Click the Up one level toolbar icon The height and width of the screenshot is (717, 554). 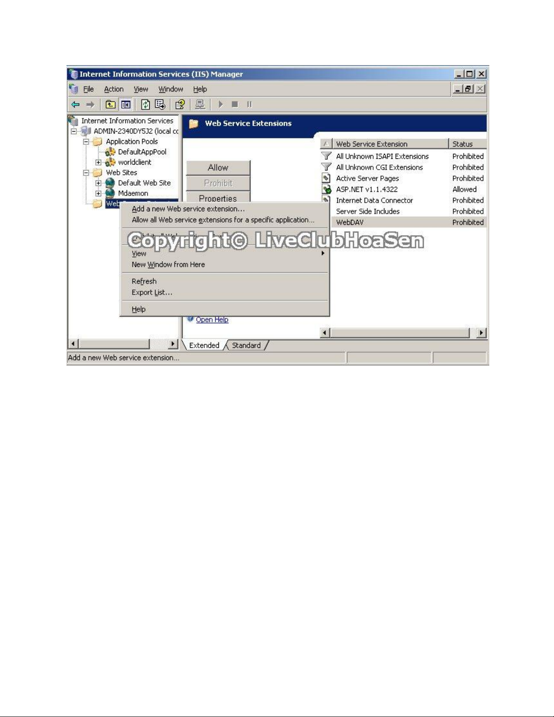(x=110, y=104)
